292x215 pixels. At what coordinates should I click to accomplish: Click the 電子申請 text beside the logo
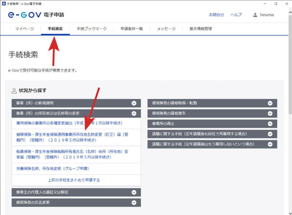54,15
